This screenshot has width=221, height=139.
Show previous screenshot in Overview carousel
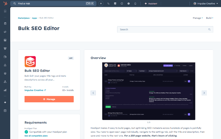point(93,93)
